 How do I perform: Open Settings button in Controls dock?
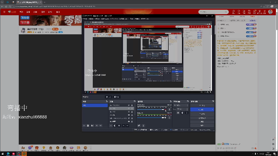(202, 122)
